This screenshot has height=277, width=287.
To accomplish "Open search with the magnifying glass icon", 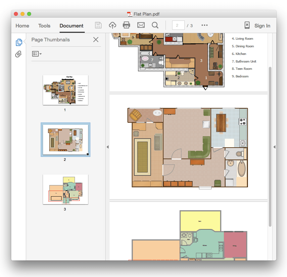I will [155, 25].
